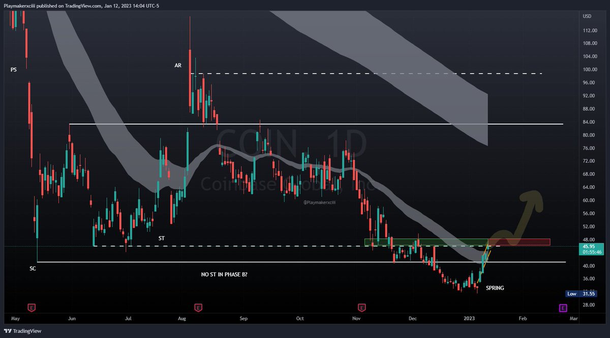610x338 pixels.
Task: Click the 72.00 price axis label
Action: (589, 161)
